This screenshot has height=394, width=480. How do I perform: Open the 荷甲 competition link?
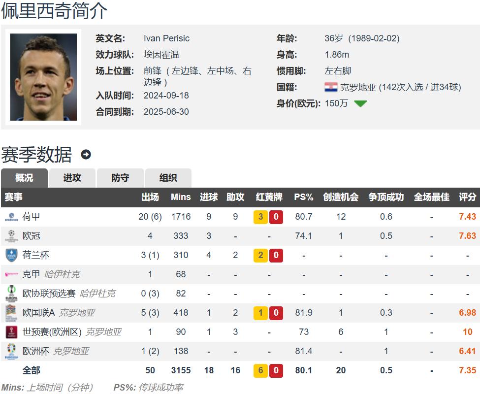click(31, 216)
